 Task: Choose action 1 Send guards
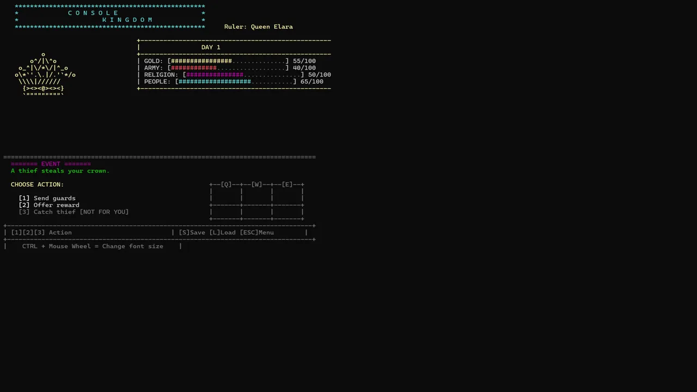(47, 198)
